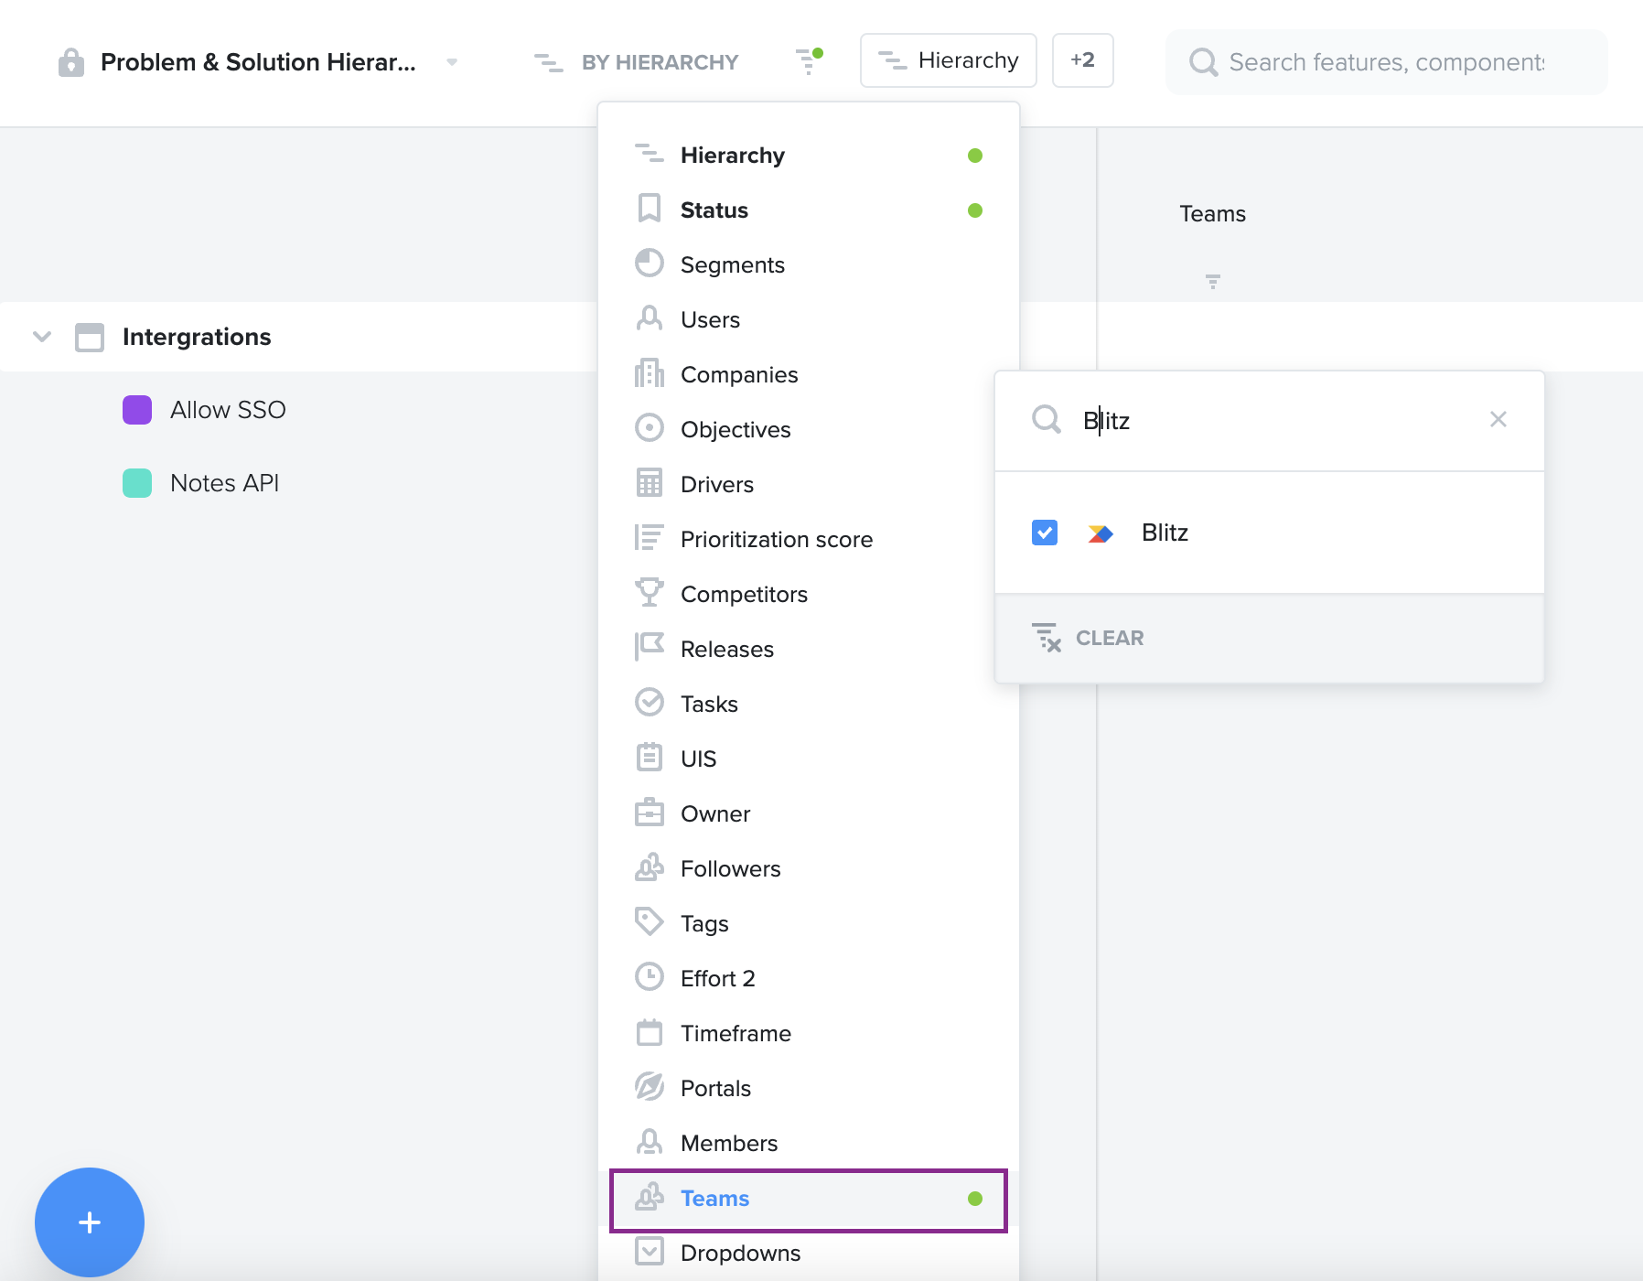Viewport: 1643px width, 1281px height.
Task: Click the Prioritization score icon
Action: [650, 538]
